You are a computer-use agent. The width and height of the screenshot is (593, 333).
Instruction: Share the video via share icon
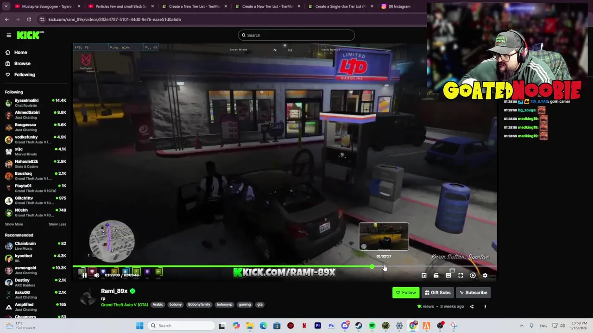[472, 306]
